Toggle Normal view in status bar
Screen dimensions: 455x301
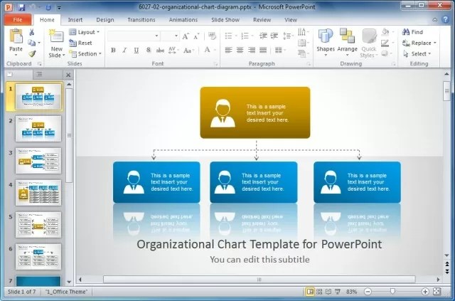click(310, 292)
